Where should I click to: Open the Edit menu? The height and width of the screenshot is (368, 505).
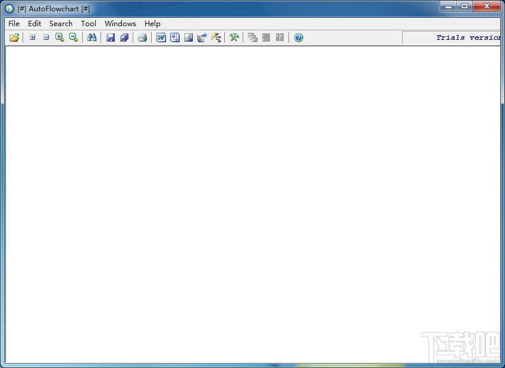[x=34, y=24]
